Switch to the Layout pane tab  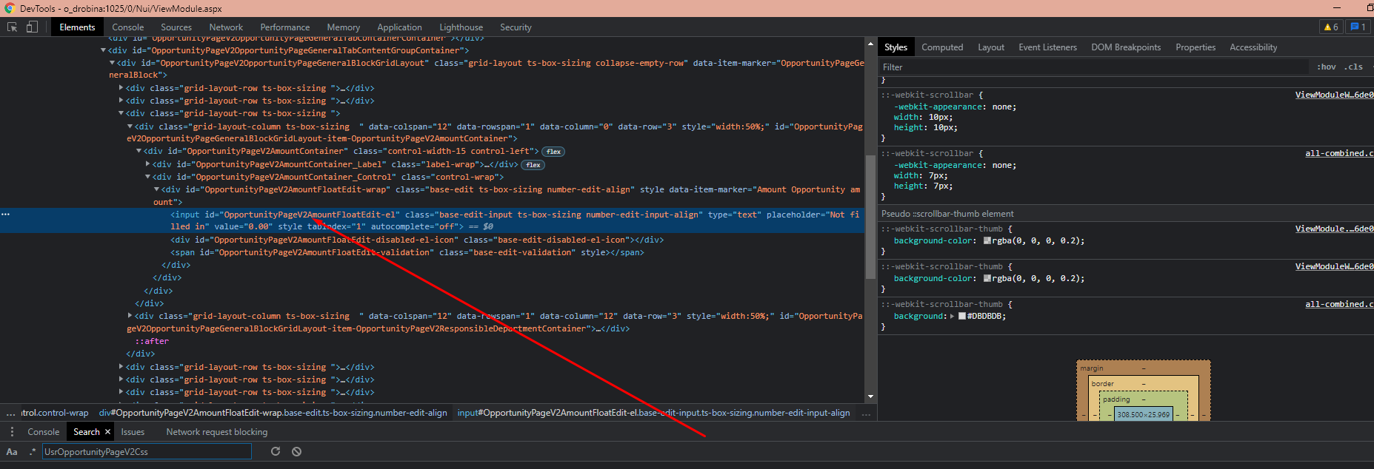point(991,47)
